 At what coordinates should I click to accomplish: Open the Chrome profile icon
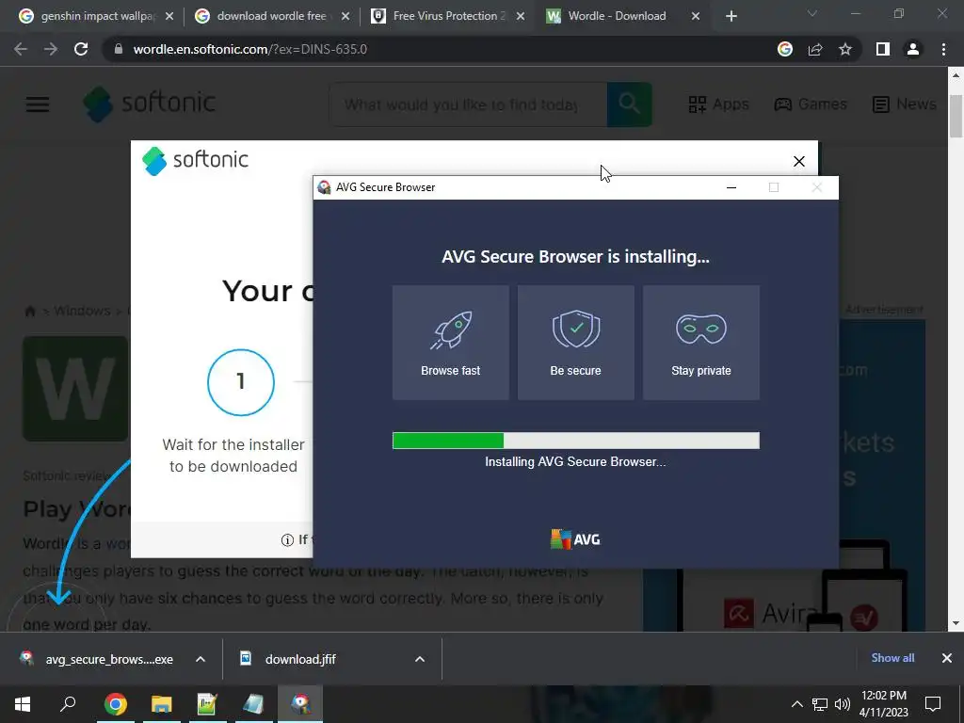[x=913, y=49]
